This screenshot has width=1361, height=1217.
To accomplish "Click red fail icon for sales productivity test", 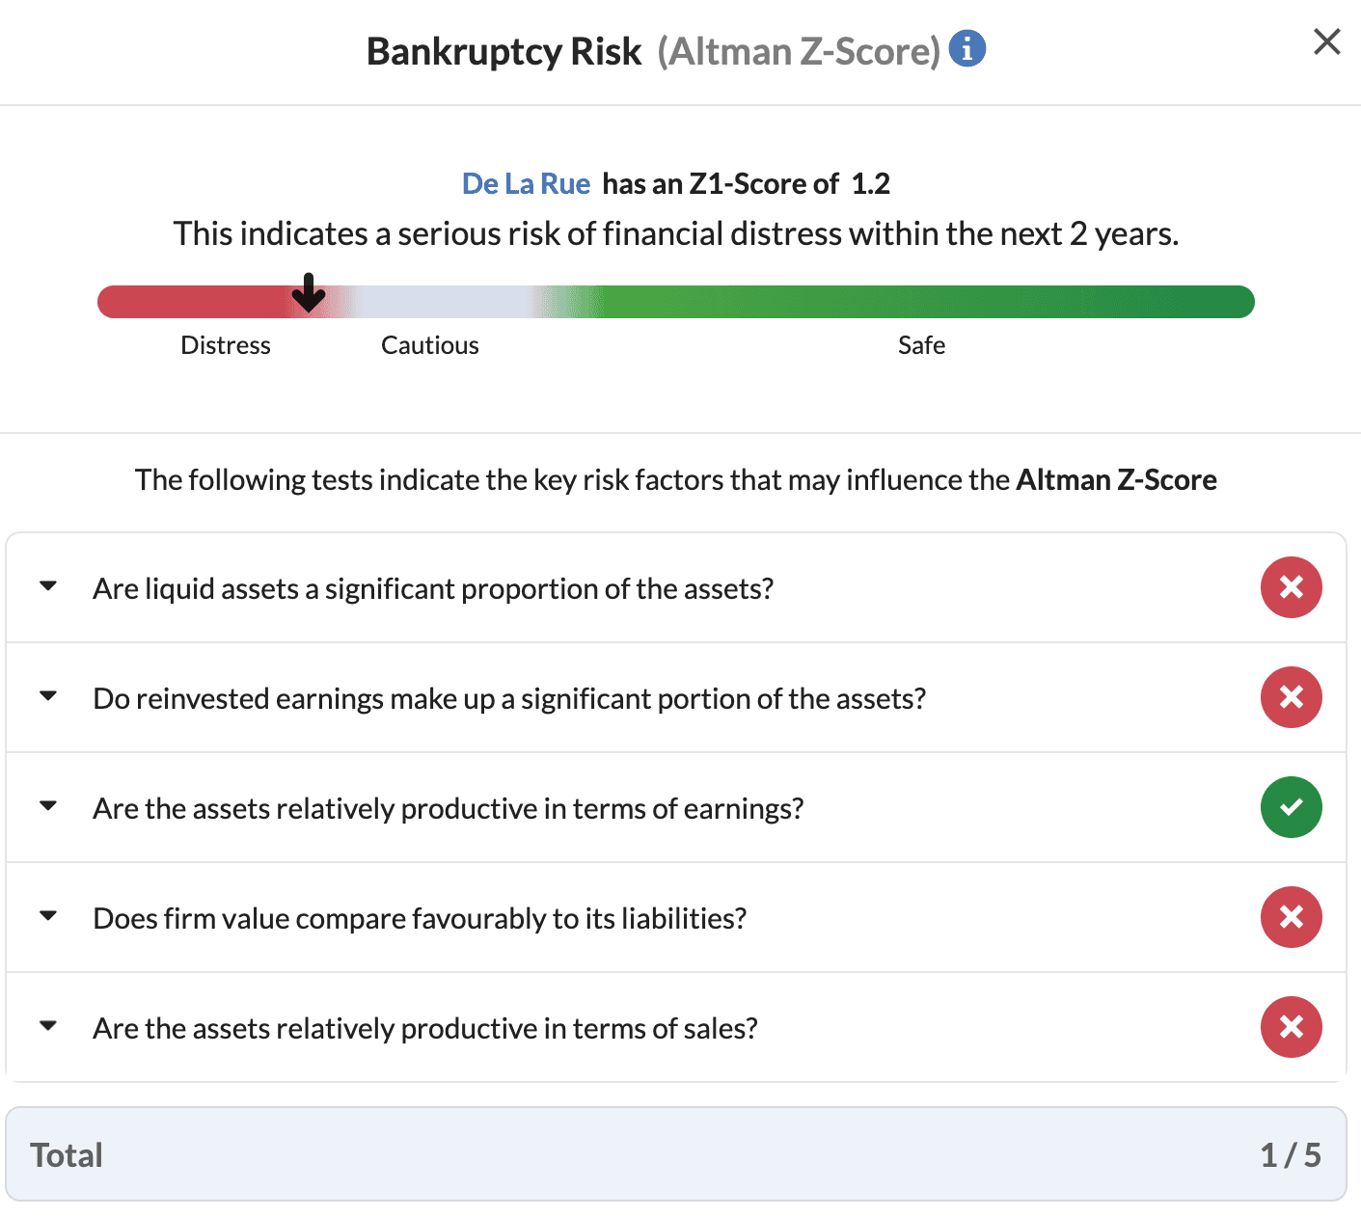I will click(1291, 1027).
